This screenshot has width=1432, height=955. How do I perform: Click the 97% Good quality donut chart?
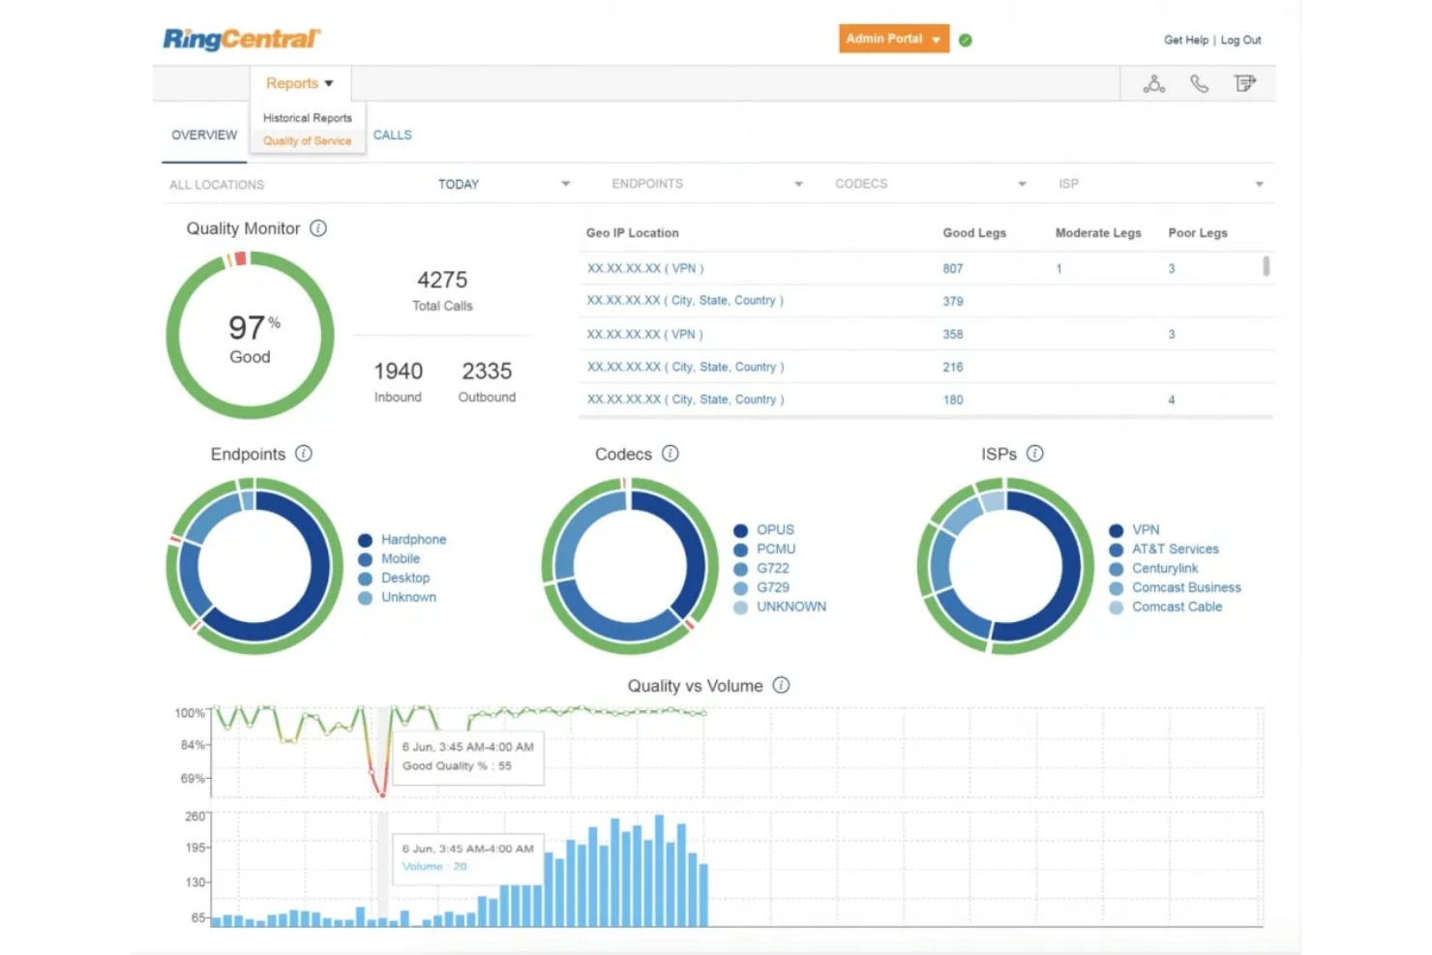(x=251, y=336)
